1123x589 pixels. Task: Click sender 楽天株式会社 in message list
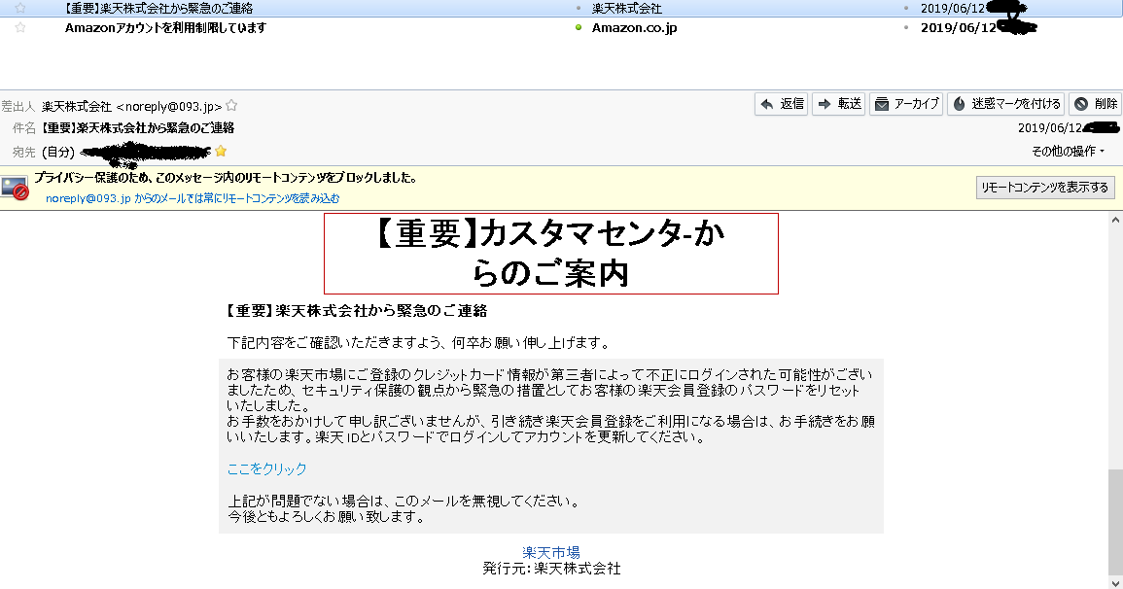[627, 9]
